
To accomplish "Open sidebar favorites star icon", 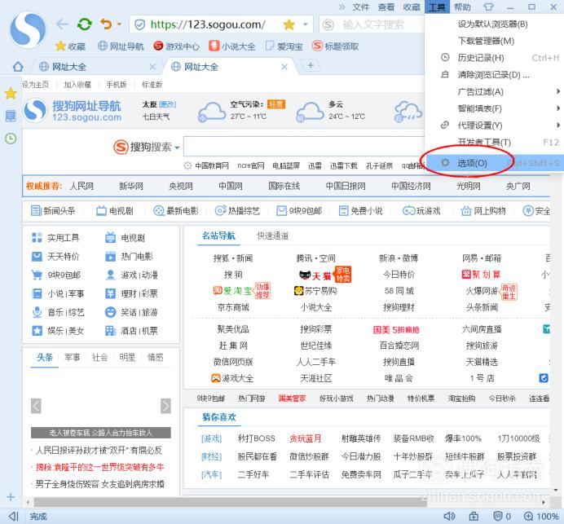I will point(11,93).
